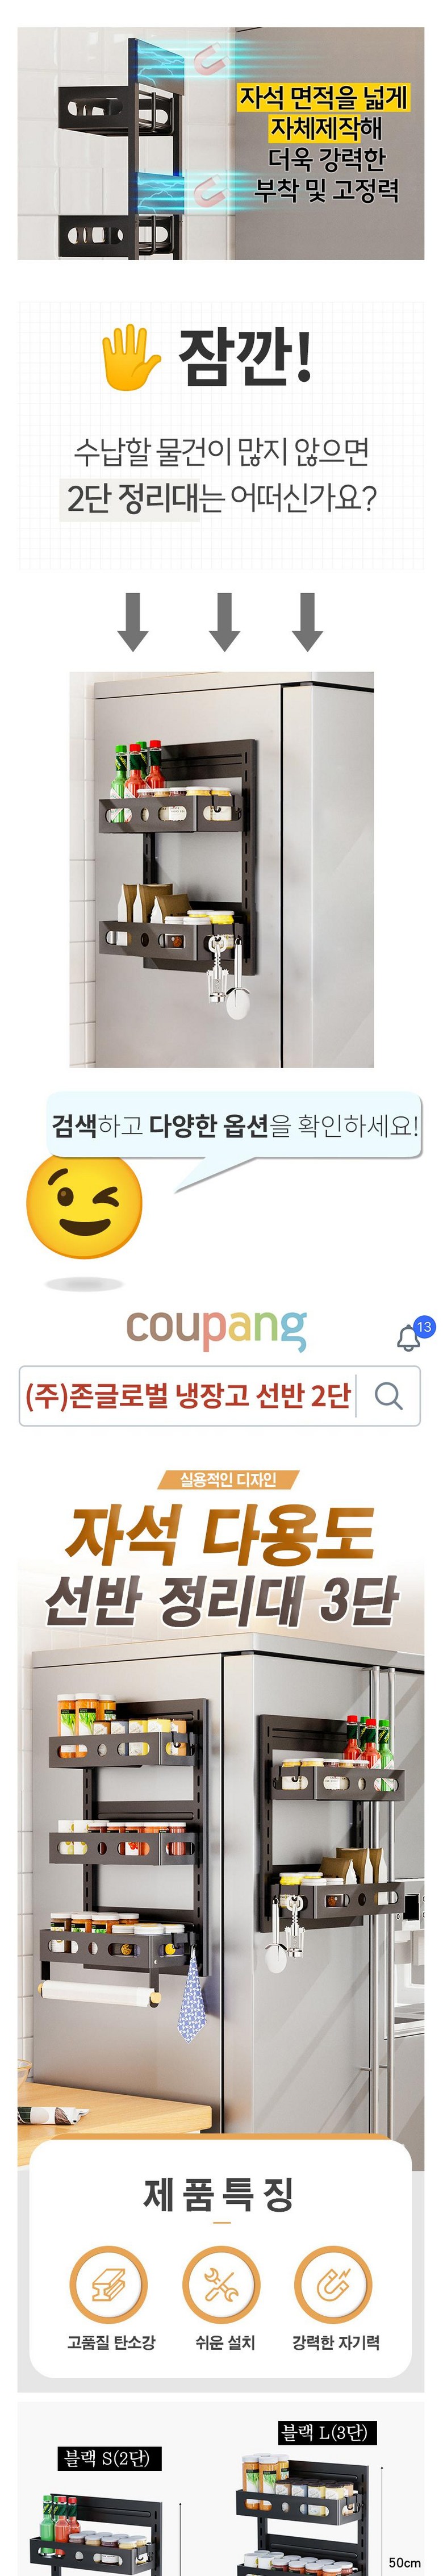The image size is (443, 2576).
Task: Click the Coupang logo
Action: pyautogui.click(x=216, y=1329)
